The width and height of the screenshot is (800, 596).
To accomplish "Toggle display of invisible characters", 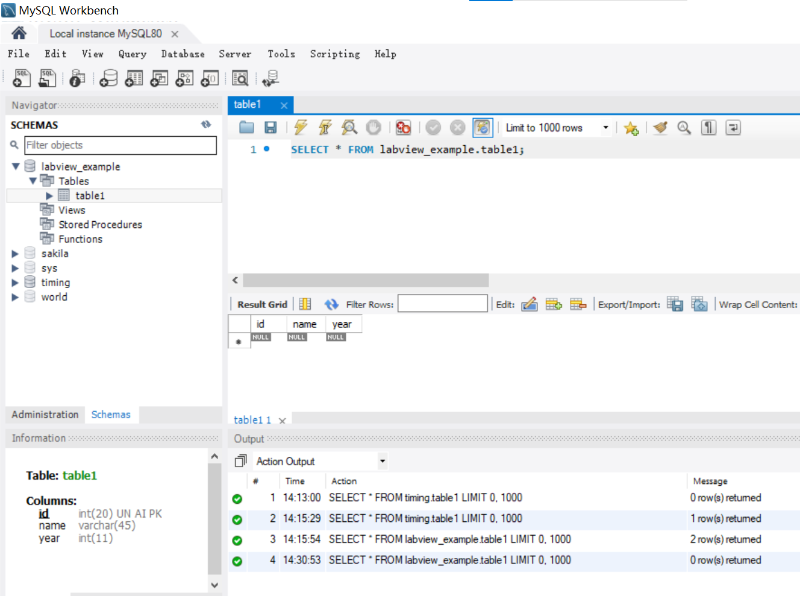I will tap(708, 127).
